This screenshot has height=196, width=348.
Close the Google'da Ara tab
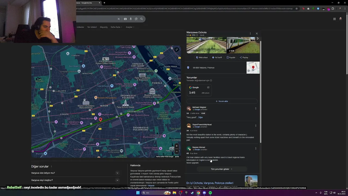click(100, 3)
